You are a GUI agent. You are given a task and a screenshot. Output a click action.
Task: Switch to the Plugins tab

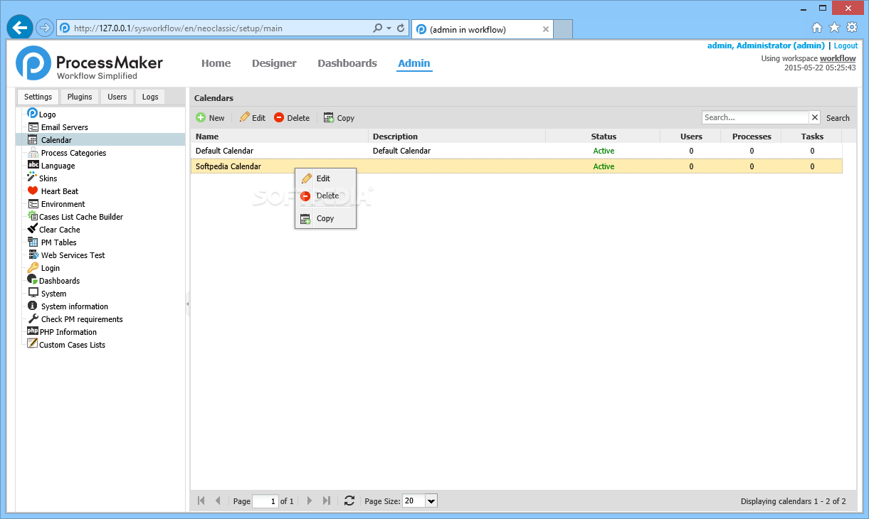pos(80,97)
